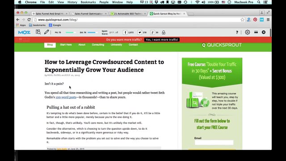Image resolution: width=286 pixels, height=161 pixels.
Task: Open the About nav link
Action: (x=82, y=45)
